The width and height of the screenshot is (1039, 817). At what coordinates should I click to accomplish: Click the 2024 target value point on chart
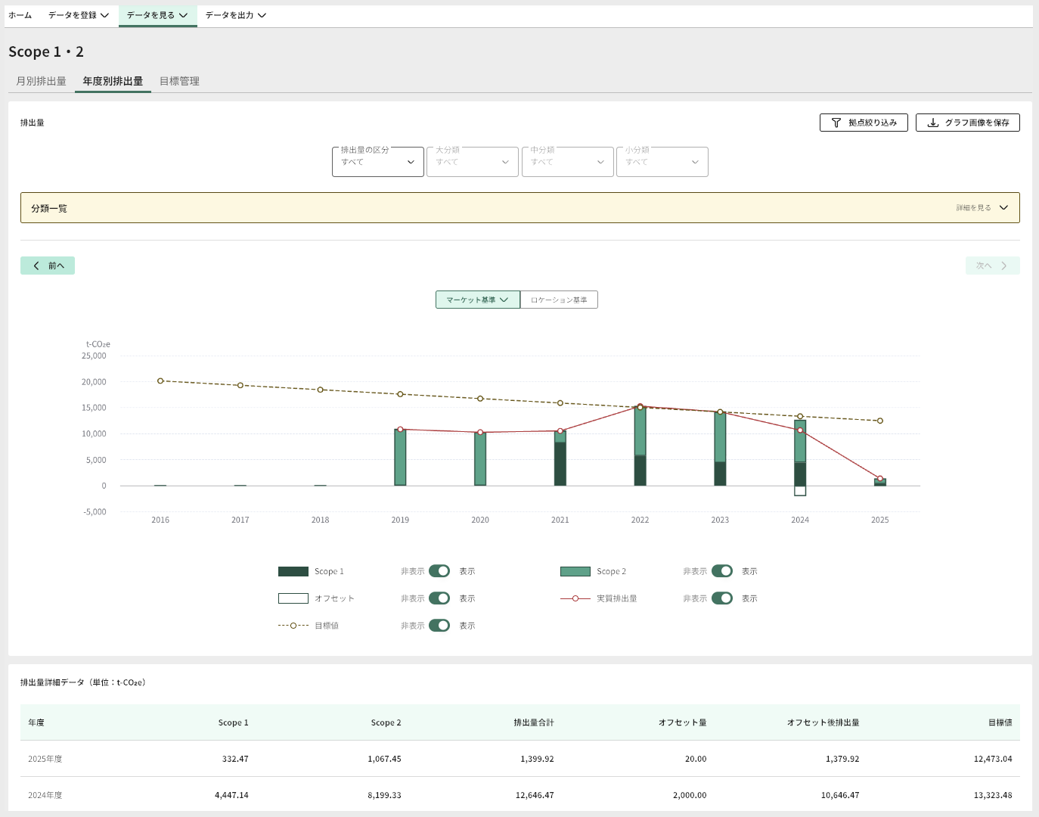point(800,417)
